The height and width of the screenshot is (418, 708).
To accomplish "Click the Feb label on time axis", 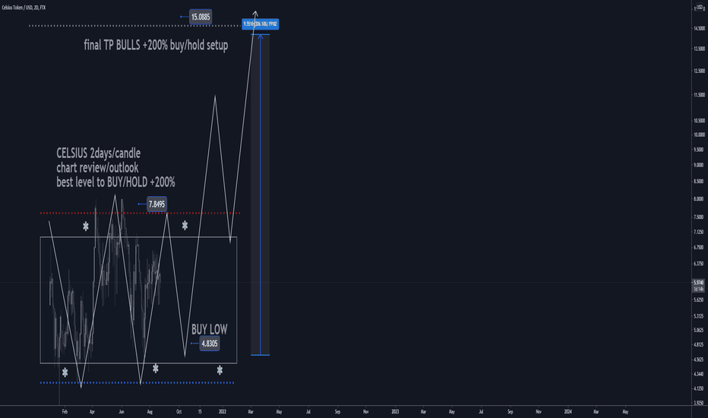I will [65, 412].
